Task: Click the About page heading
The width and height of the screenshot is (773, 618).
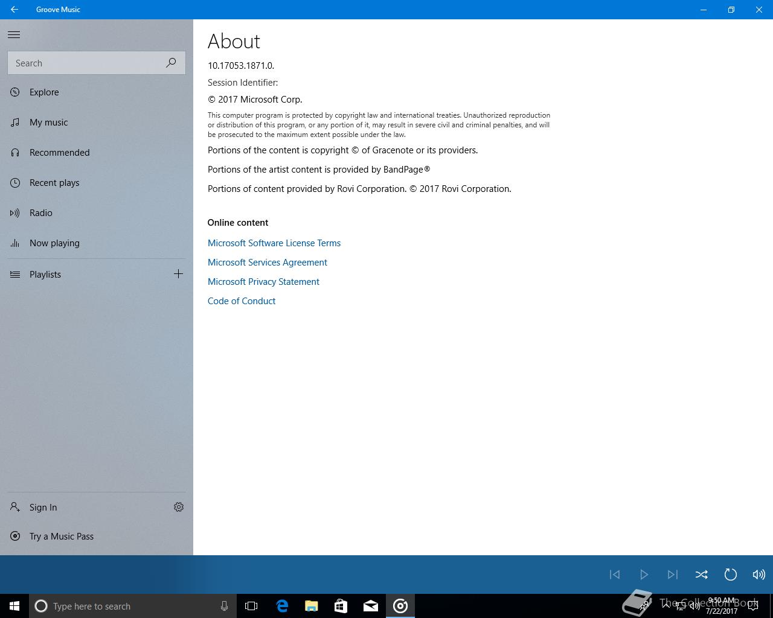Action: [234, 42]
